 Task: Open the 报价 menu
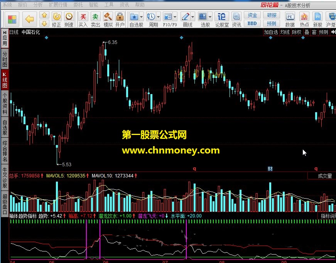[22, 5]
